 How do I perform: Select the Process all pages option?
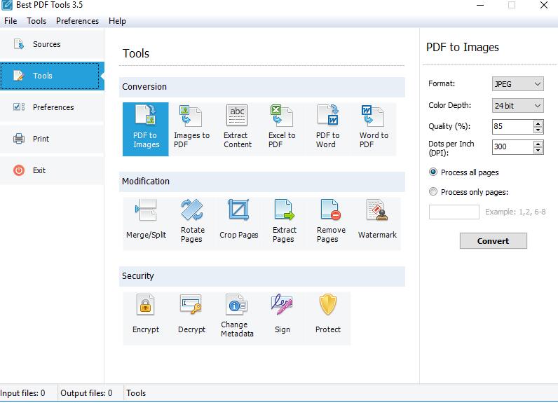pyautogui.click(x=463, y=172)
